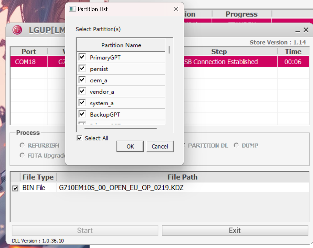
Task: Toggle the vendor_a partition checkbox
Action: pyautogui.click(x=82, y=91)
